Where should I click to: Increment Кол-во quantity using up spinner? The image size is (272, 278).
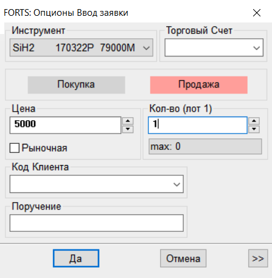click(254, 121)
